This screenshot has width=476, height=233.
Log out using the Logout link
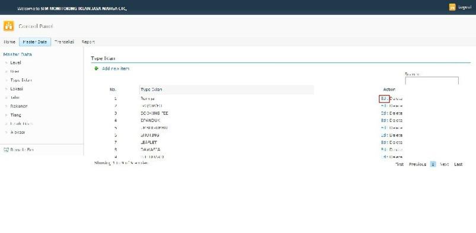pos(465,7)
